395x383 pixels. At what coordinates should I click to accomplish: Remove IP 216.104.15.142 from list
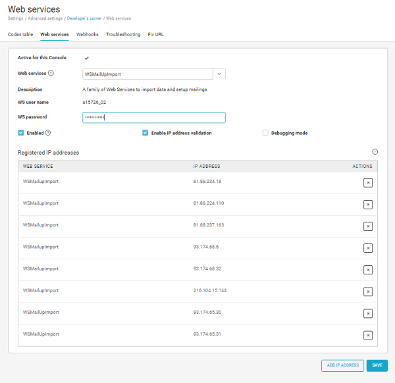pos(368,291)
